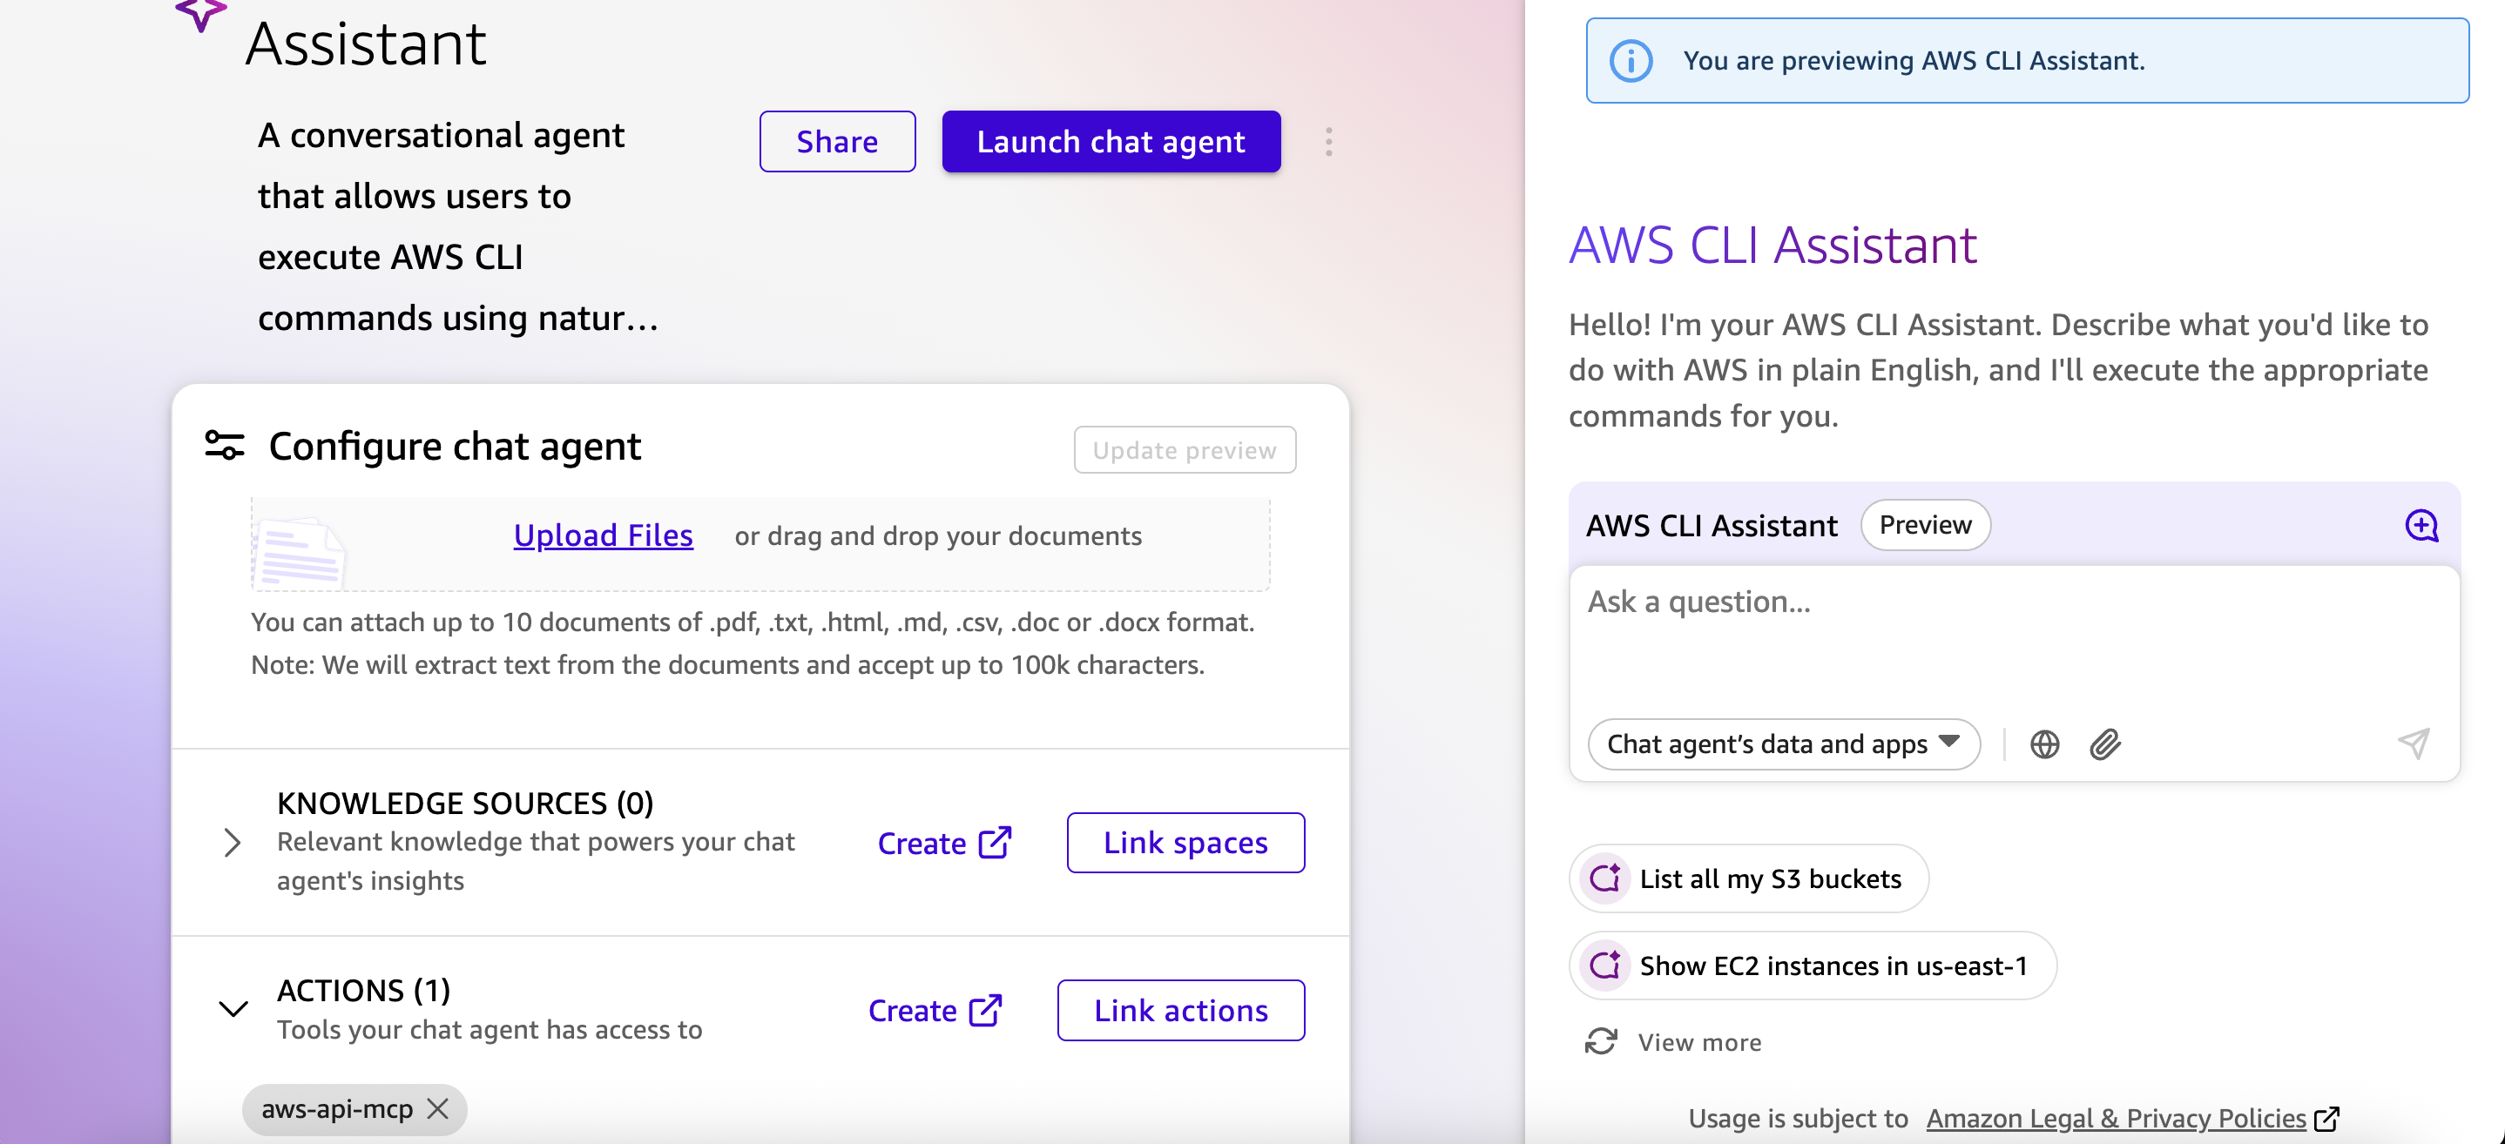Click the Update preview button

tap(1185, 450)
